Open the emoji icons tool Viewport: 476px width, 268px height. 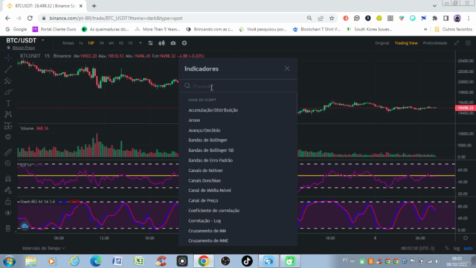8,137
